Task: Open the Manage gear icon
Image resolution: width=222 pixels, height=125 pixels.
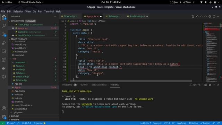Action: click(4, 117)
